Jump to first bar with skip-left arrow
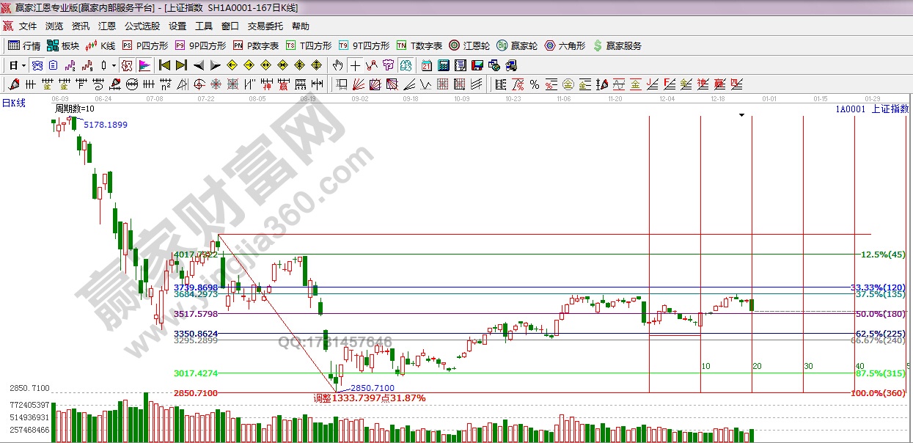 (165, 65)
